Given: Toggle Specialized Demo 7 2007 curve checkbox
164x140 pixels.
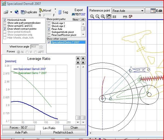Looking at the screenshot, I should tap(49, 42).
